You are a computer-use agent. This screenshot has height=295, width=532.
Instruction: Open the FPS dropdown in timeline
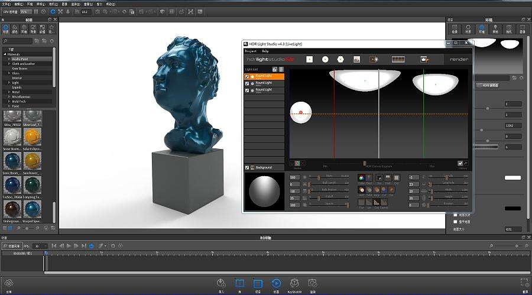click(41, 245)
